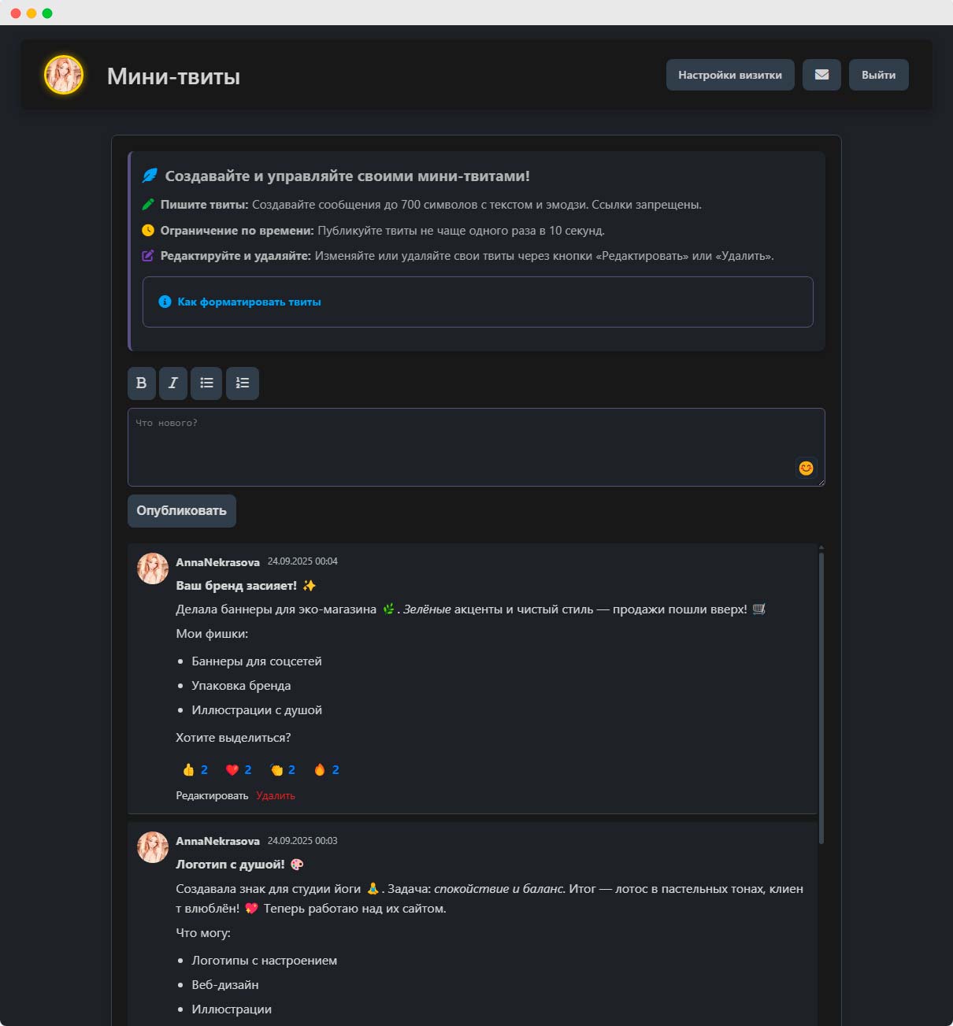Log out with the "Выйти" button
The height and width of the screenshot is (1026, 953).
point(879,75)
